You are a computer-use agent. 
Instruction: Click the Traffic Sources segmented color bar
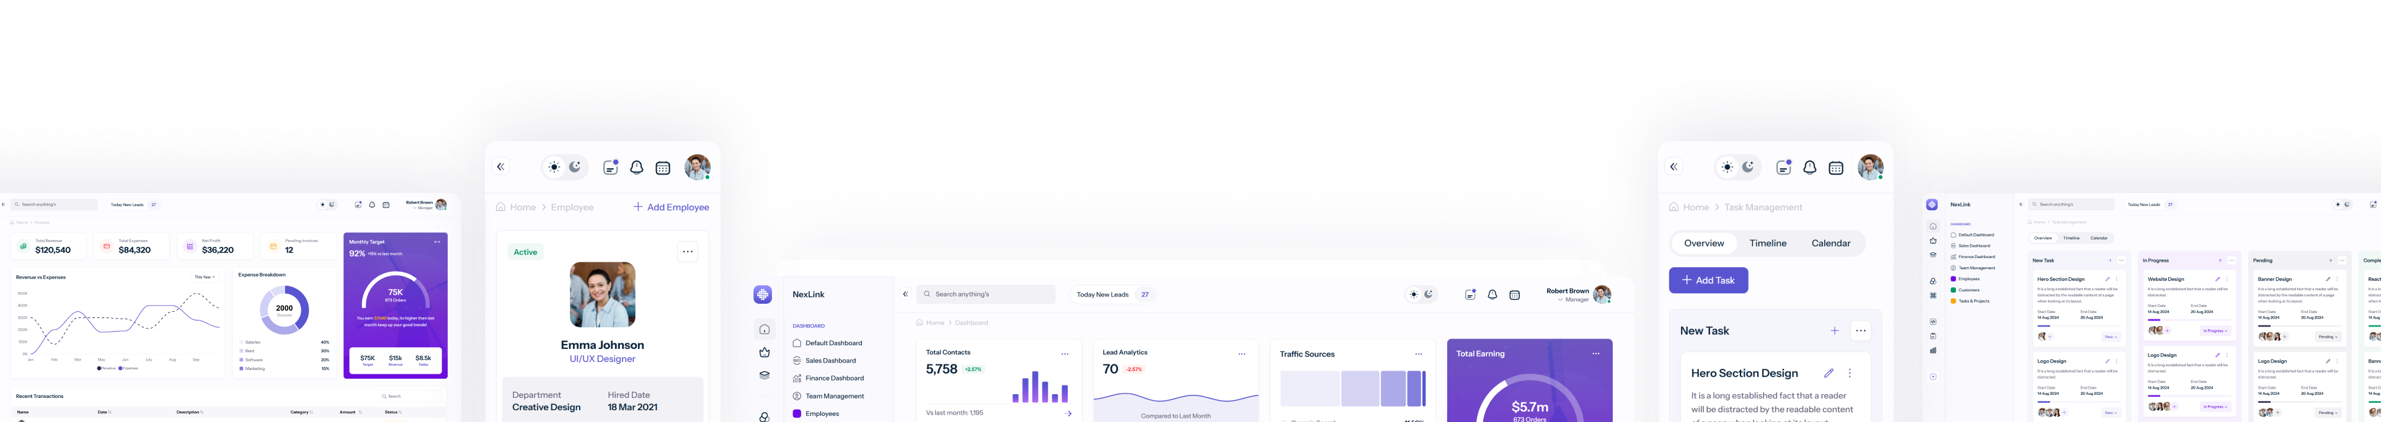tap(1352, 389)
